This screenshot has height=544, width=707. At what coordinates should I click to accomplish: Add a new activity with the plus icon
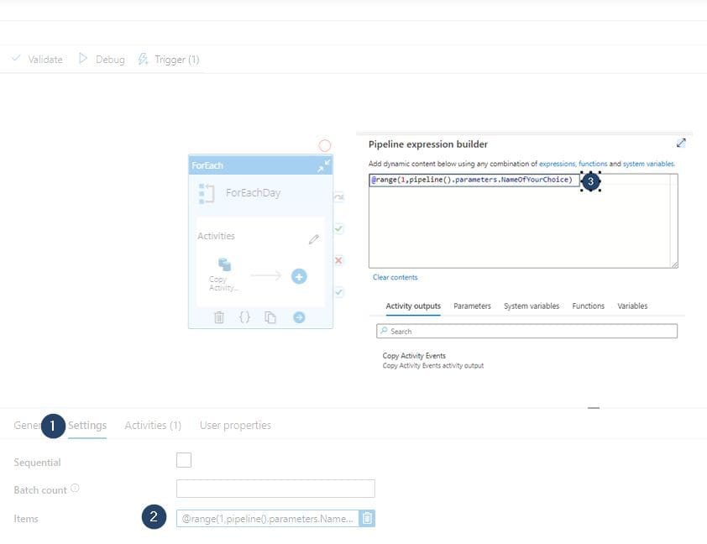(299, 277)
